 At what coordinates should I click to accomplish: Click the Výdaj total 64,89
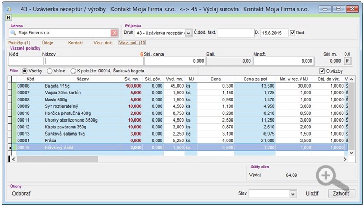(291, 175)
